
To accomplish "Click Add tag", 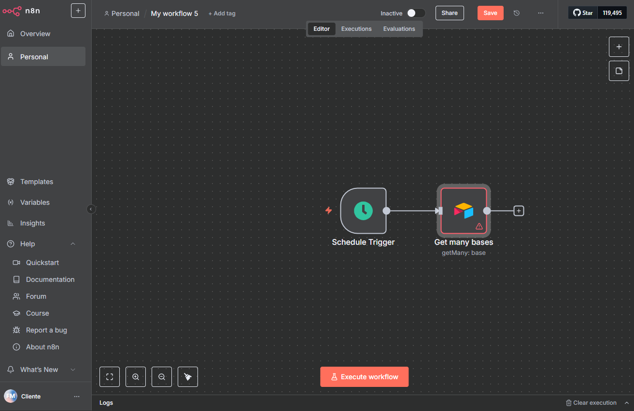I will (222, 13).
